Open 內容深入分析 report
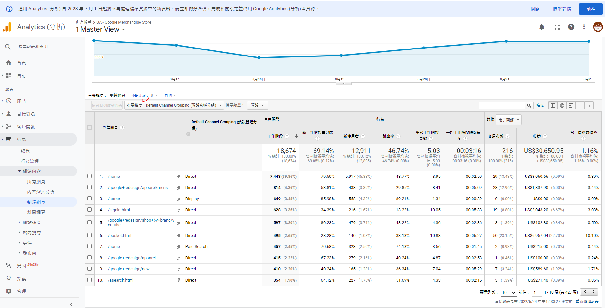The height and width of the screenshot is (308, 605). click(41, 192)
